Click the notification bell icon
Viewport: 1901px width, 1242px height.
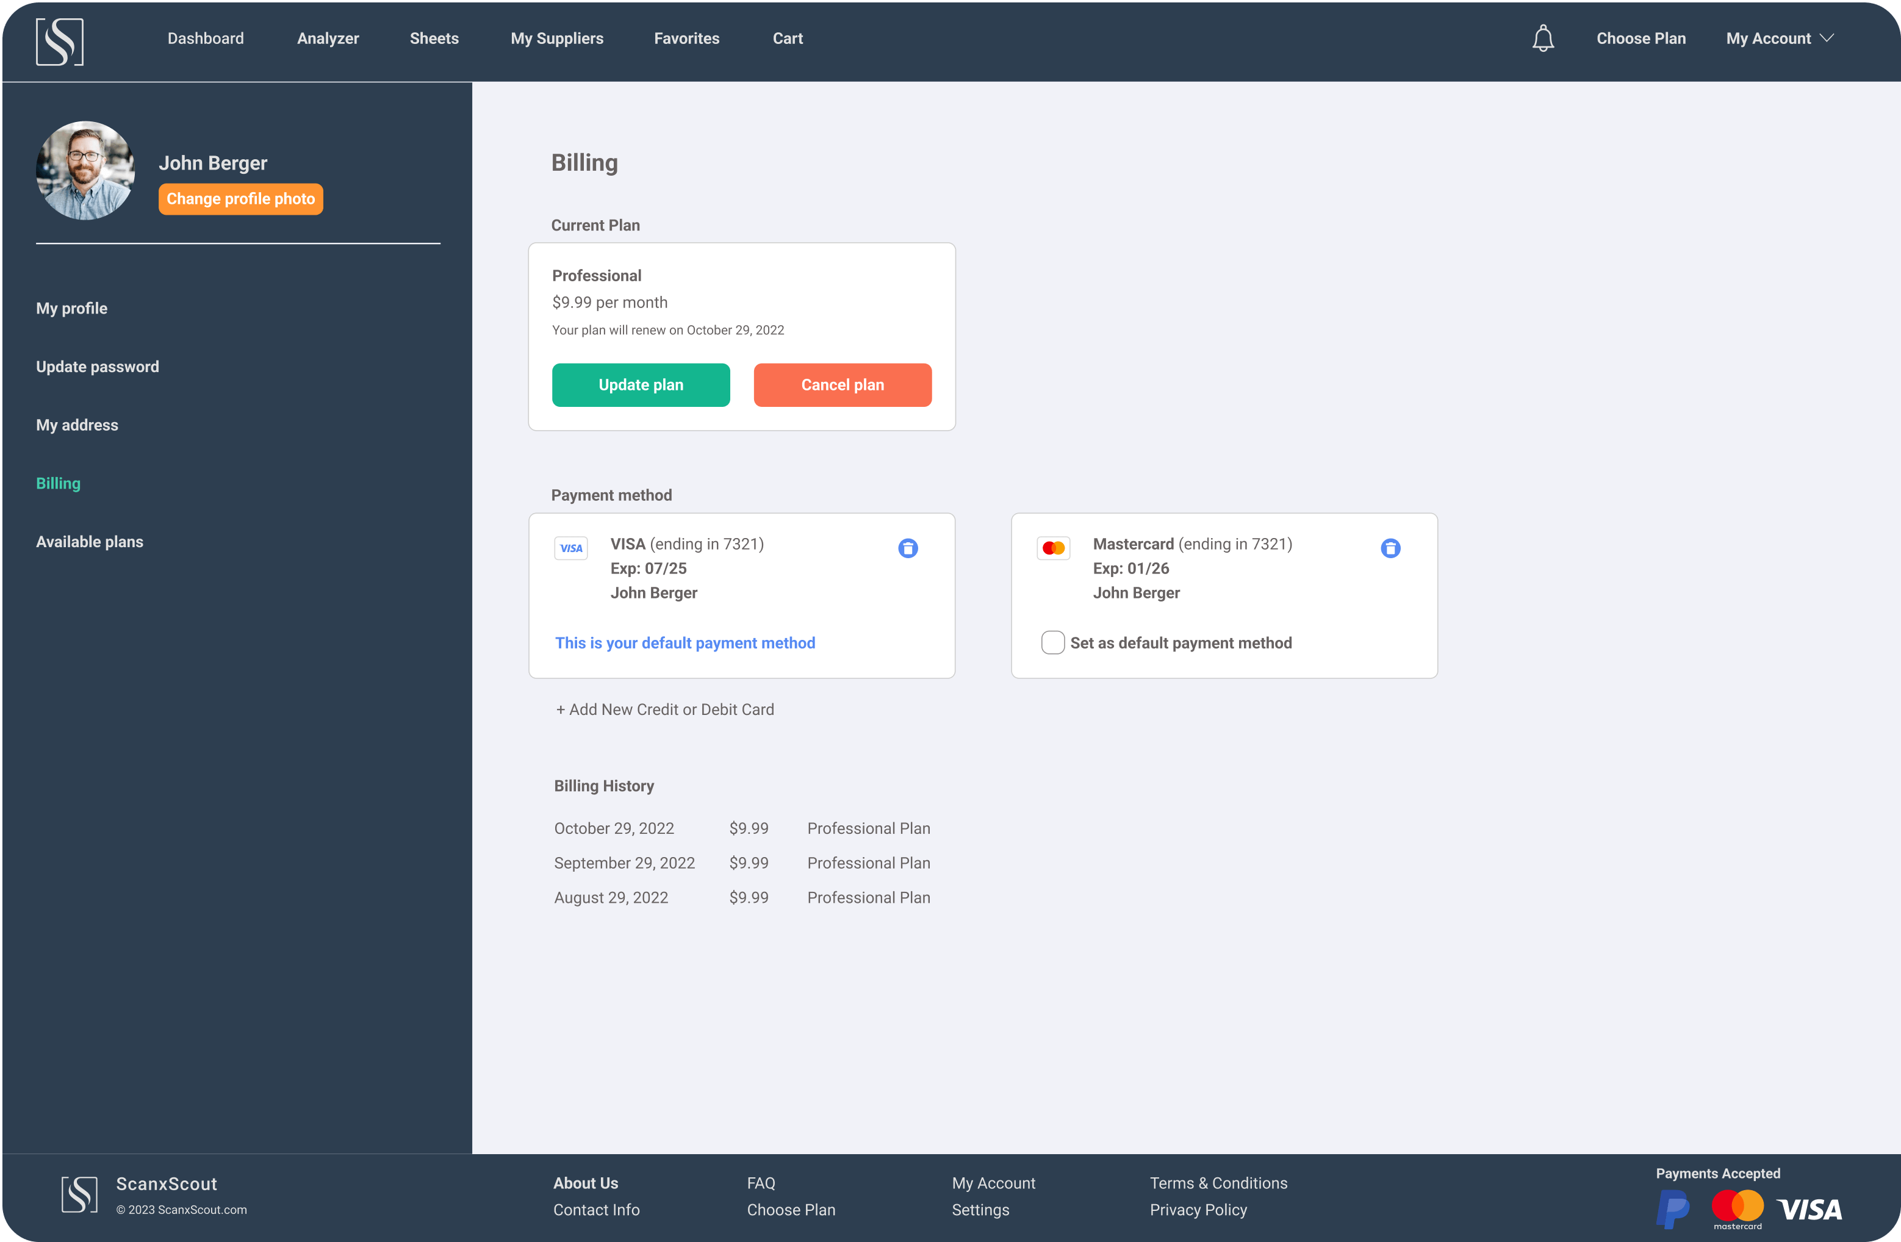point(1542,38)
